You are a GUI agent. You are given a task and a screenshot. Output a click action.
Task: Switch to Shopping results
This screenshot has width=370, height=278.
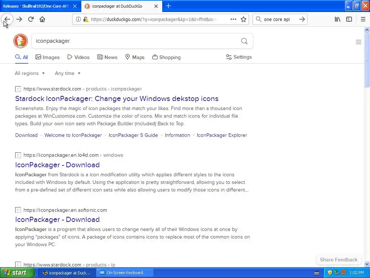pyautogui.click(x=166, y=57)
